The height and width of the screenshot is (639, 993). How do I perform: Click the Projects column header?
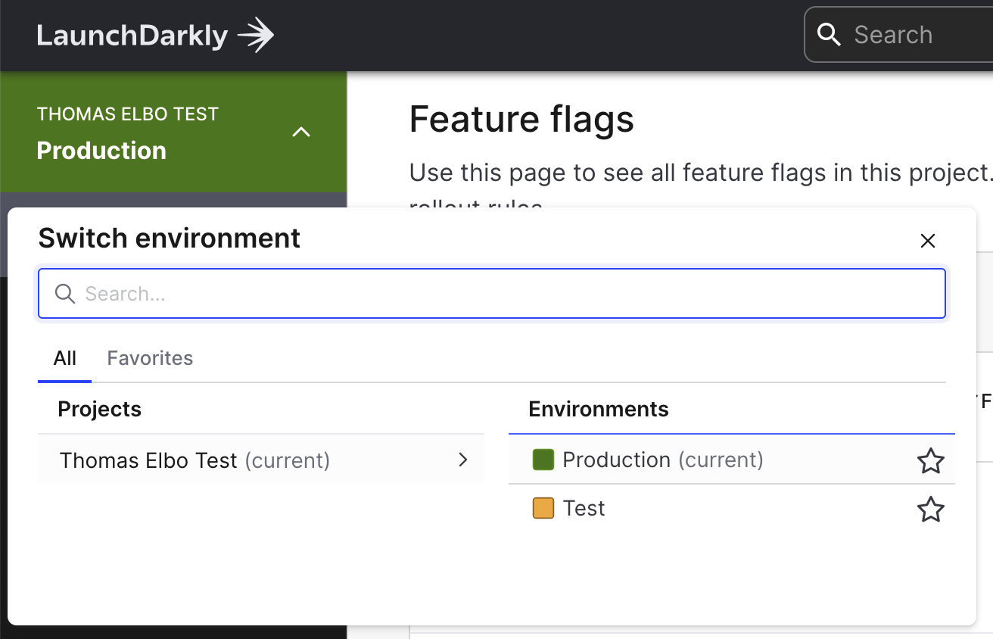click(100, 410)
